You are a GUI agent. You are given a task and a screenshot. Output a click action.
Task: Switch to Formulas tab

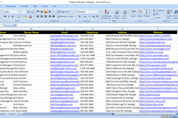pyautogui.click(x=24, y=6)
